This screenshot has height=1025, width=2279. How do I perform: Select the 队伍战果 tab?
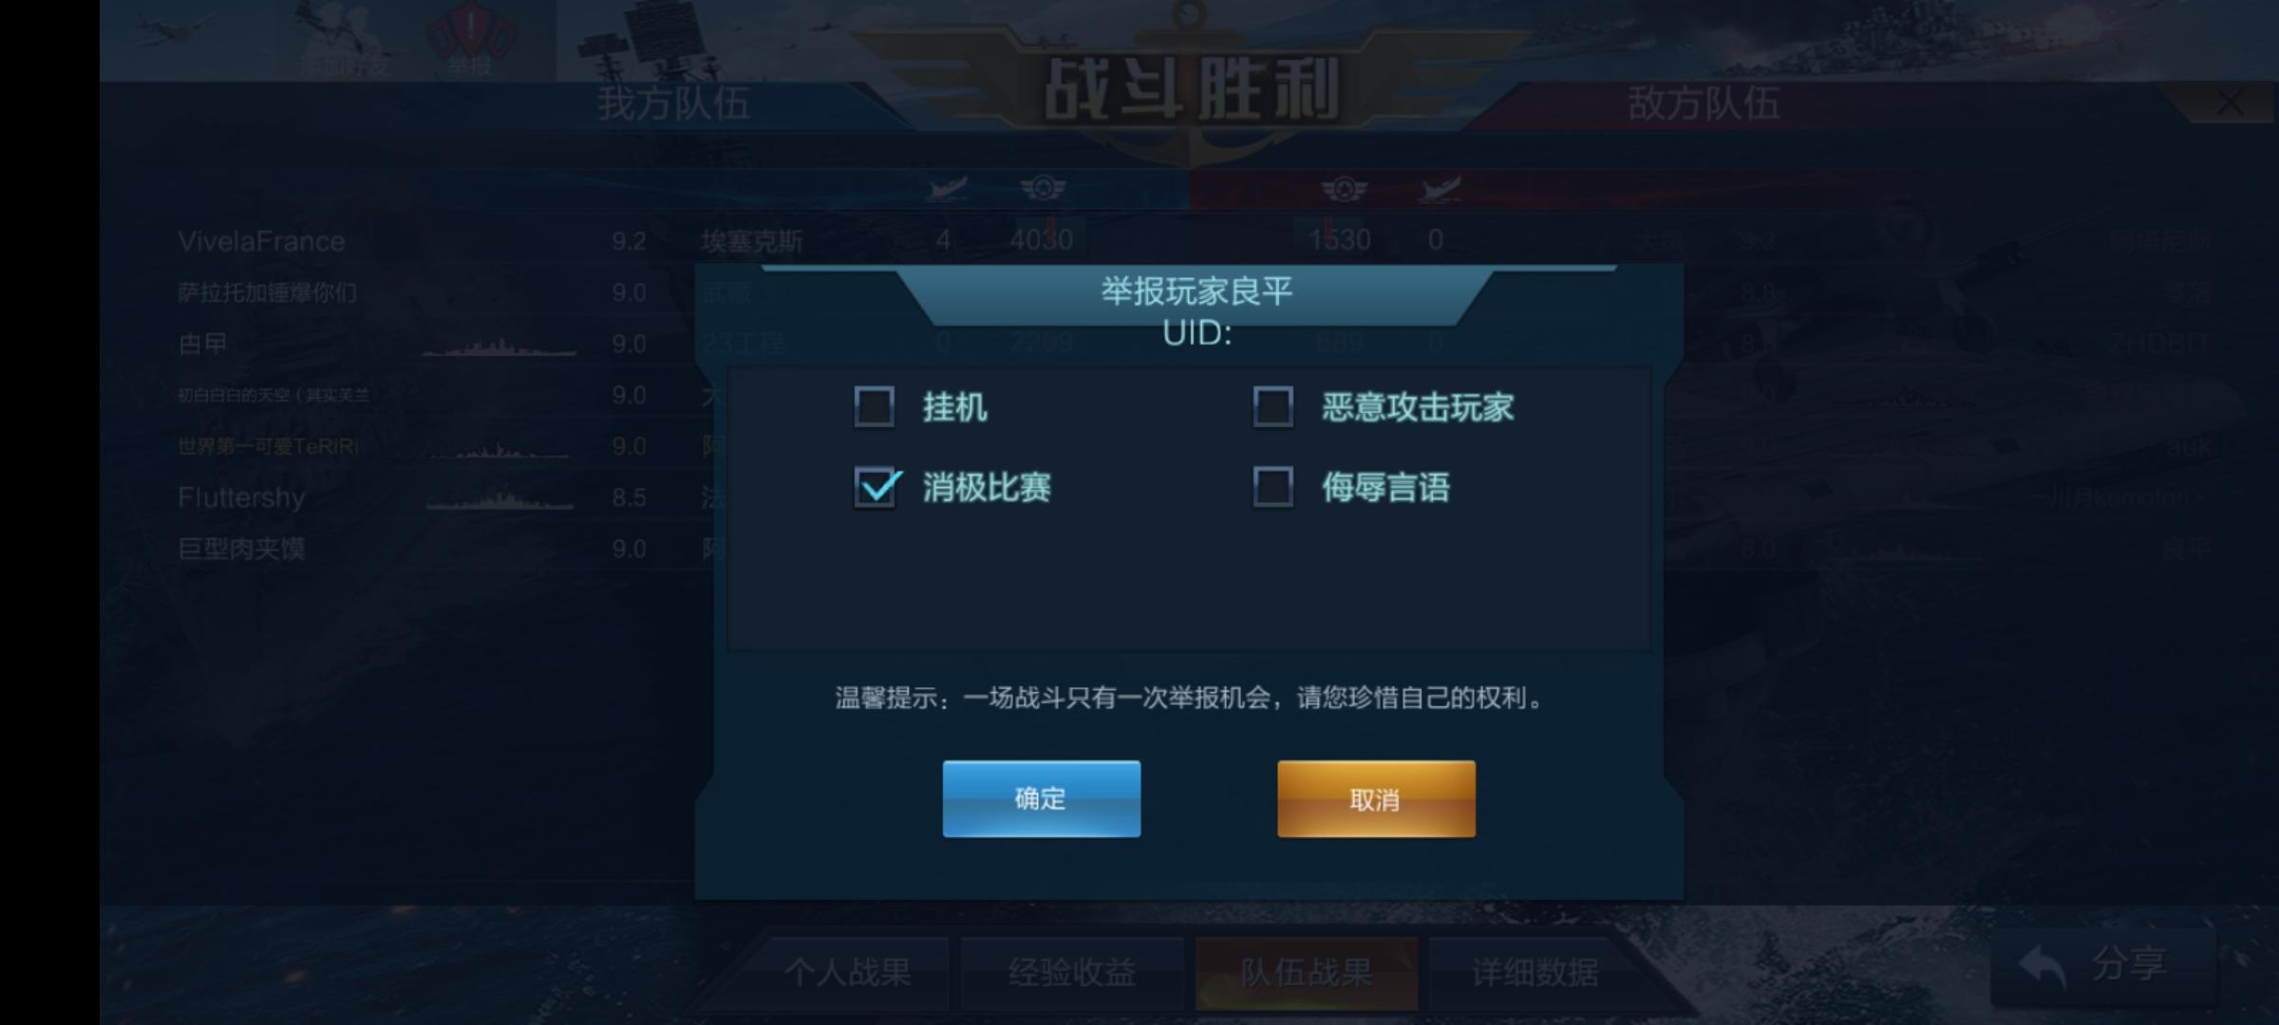point(1307,972)
